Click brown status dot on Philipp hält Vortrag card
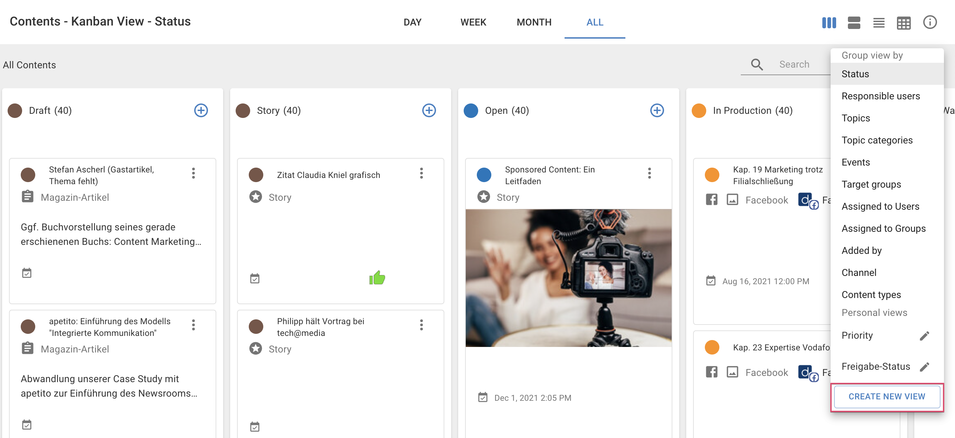 coord(256,327)
